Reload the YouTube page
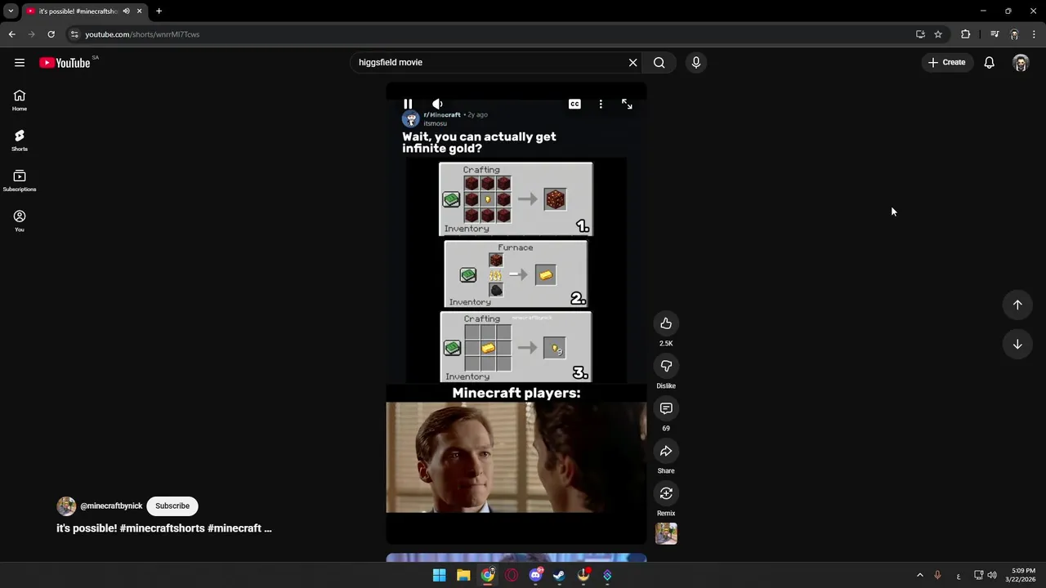Image resolution: width=1046 pixels, height=588 pixels. tap(51, 34)
